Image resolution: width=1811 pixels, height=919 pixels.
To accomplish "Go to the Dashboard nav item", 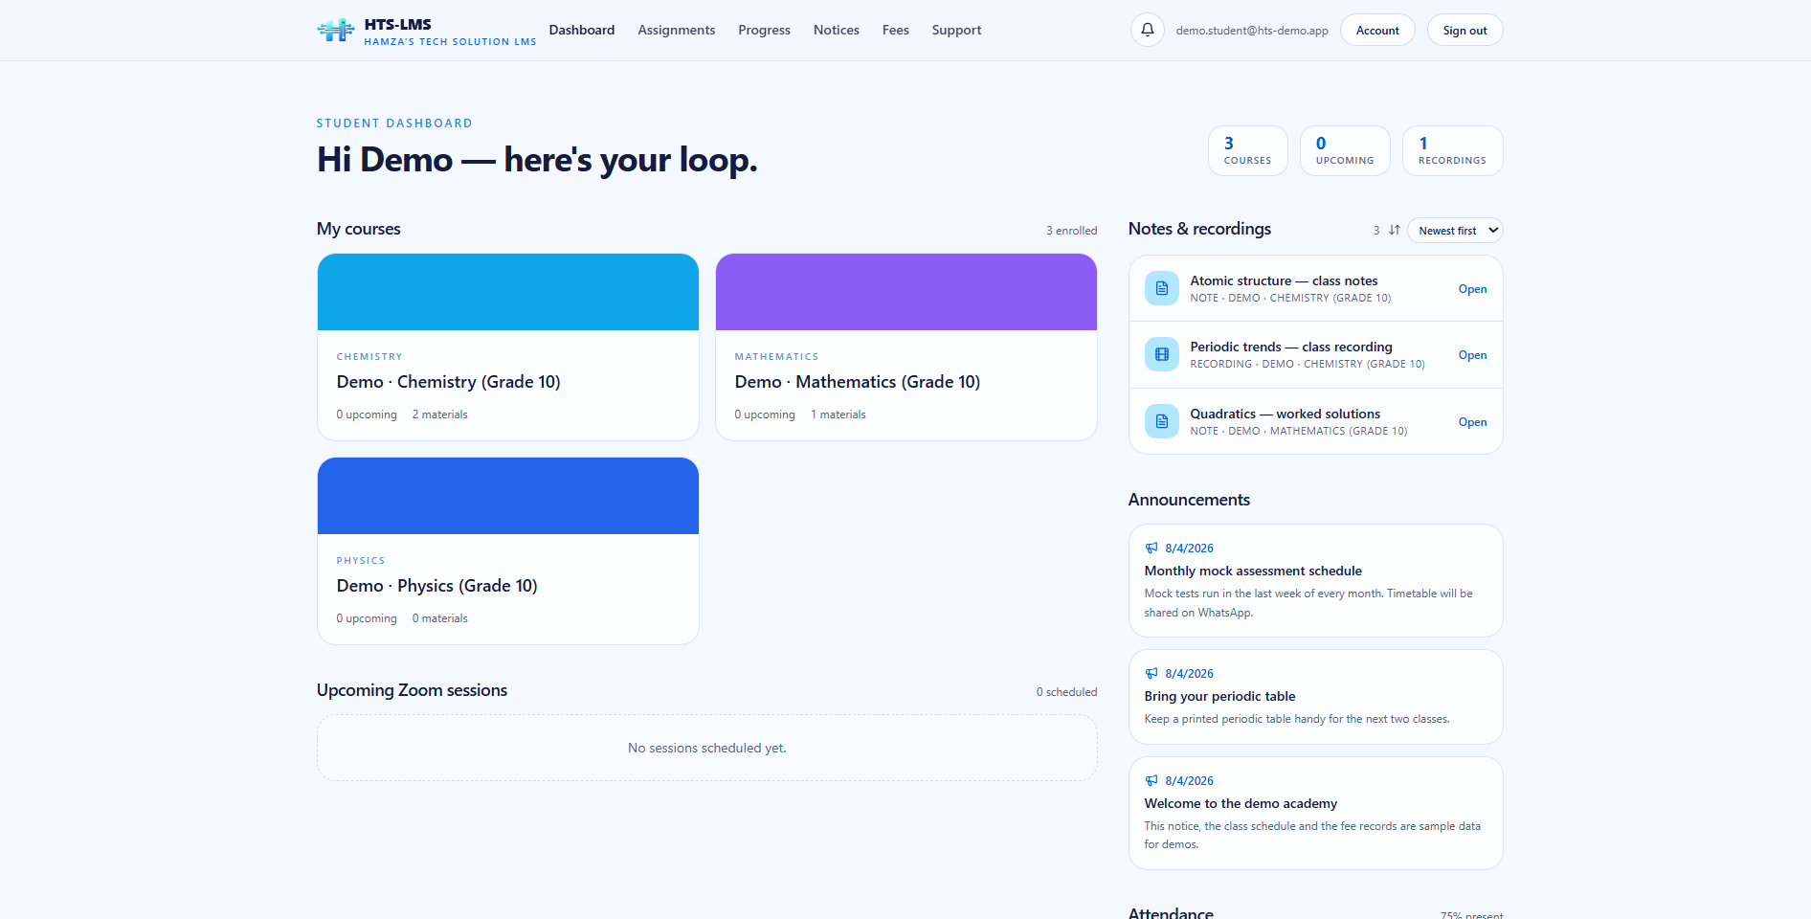I will tap(582, 30).
